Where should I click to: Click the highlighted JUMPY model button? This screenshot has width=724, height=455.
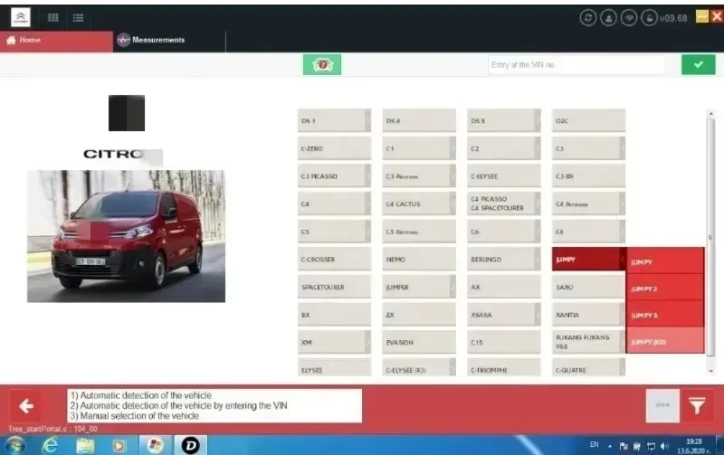tap(589, 260)
